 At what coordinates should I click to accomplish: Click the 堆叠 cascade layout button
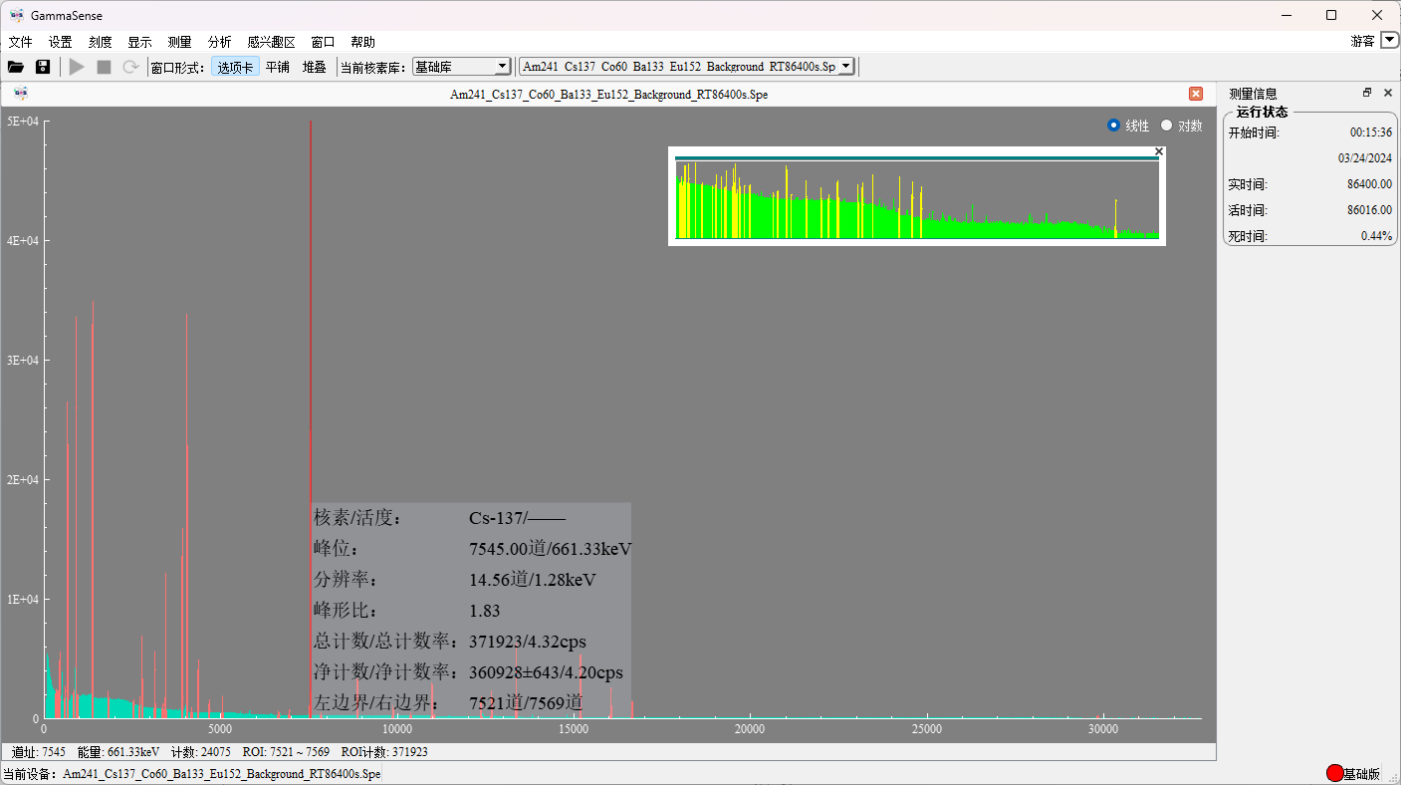pyautogui.click(x=315, y=67)
